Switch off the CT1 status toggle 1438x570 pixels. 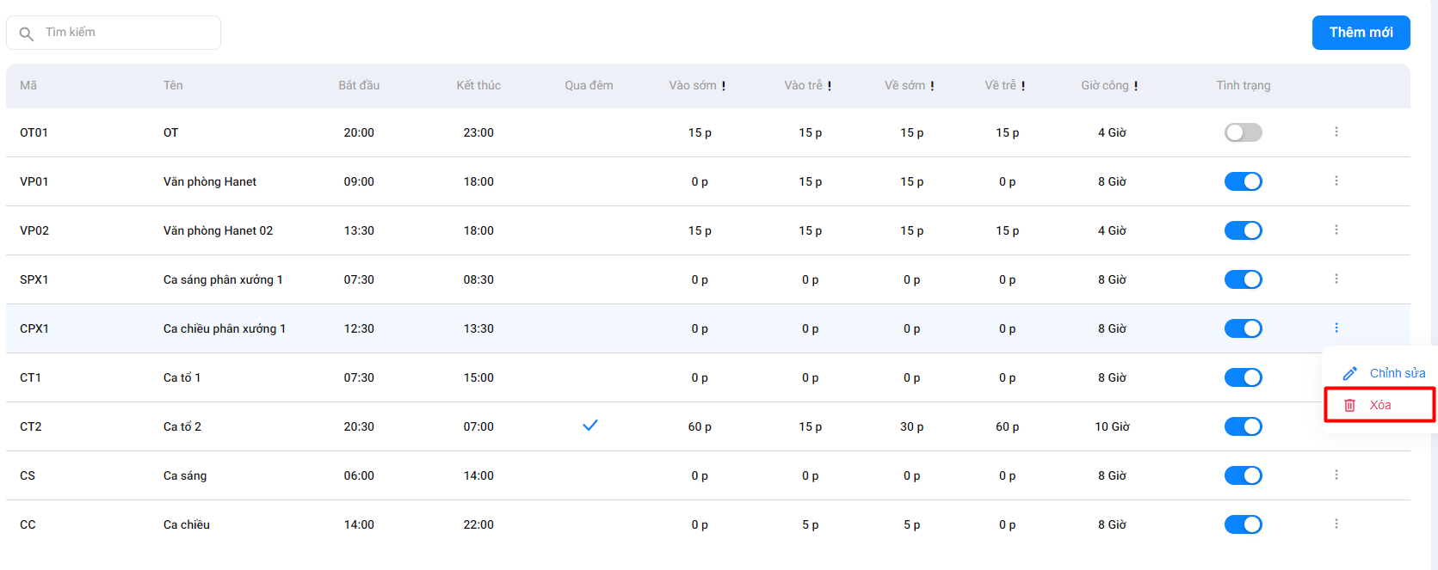pyautogui.click(x=1243, y=377)
